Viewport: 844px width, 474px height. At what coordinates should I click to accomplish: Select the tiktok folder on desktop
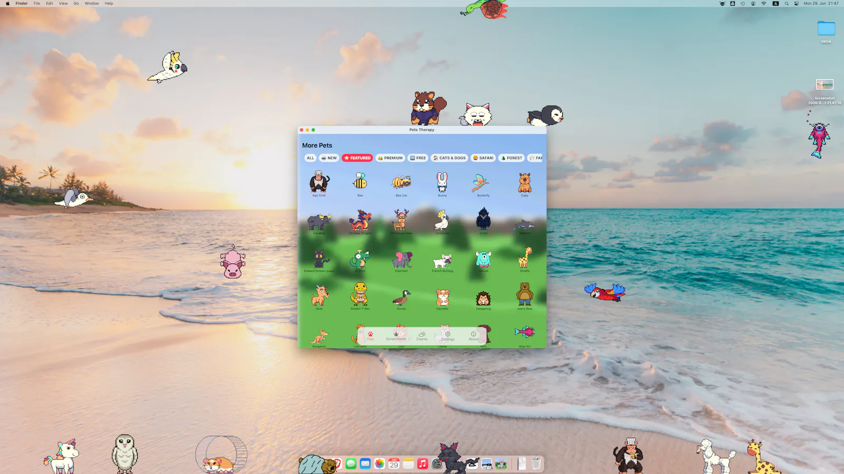[826, 32]
